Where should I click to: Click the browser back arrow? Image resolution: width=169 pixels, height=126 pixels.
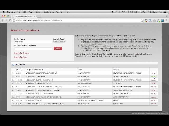[x=3, y=20]
